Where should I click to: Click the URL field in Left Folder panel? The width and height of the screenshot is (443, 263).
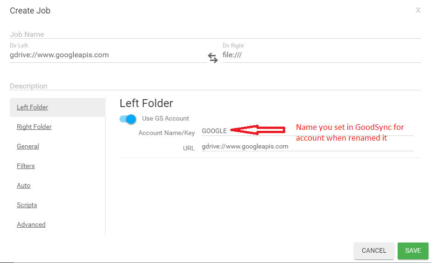point(307,146)
